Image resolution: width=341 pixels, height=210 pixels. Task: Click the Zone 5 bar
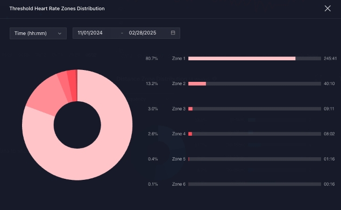254,159
